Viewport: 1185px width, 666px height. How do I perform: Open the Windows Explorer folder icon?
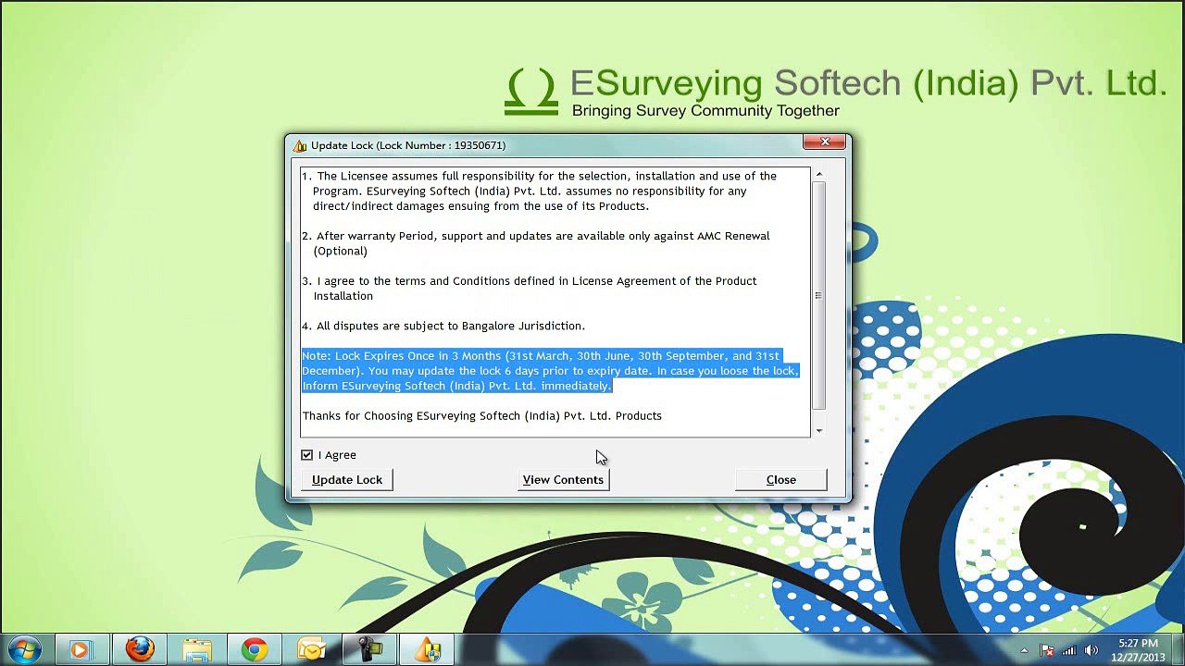[x=196, y=650]
